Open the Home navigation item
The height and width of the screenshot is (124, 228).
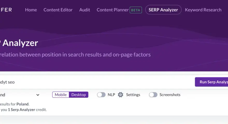(31, 10)
